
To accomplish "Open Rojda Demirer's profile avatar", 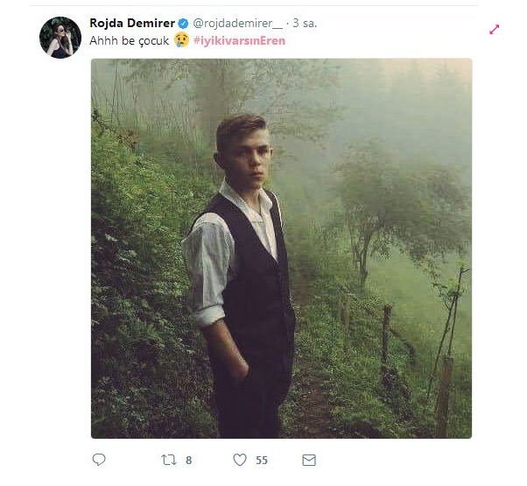I will click(60, 38).
